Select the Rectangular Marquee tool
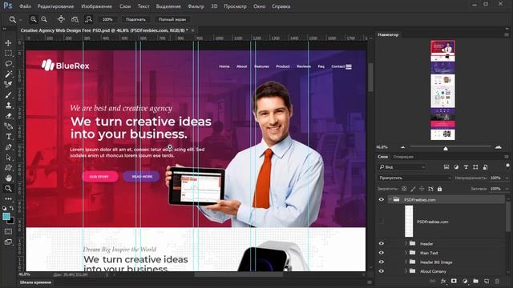 click(x=9, y=54)
